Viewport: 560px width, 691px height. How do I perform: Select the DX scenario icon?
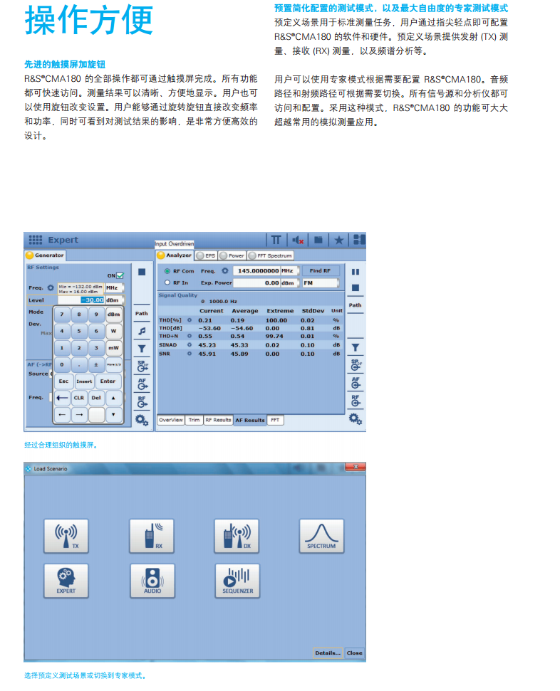pos(237,536)
